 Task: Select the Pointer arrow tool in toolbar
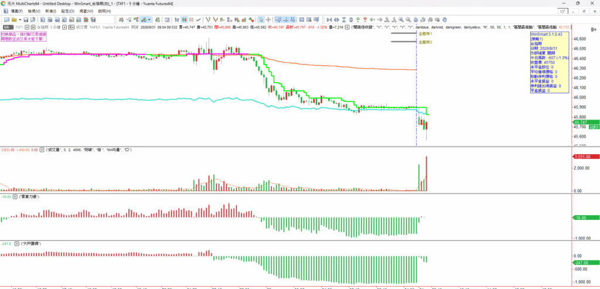click(261, 19)
